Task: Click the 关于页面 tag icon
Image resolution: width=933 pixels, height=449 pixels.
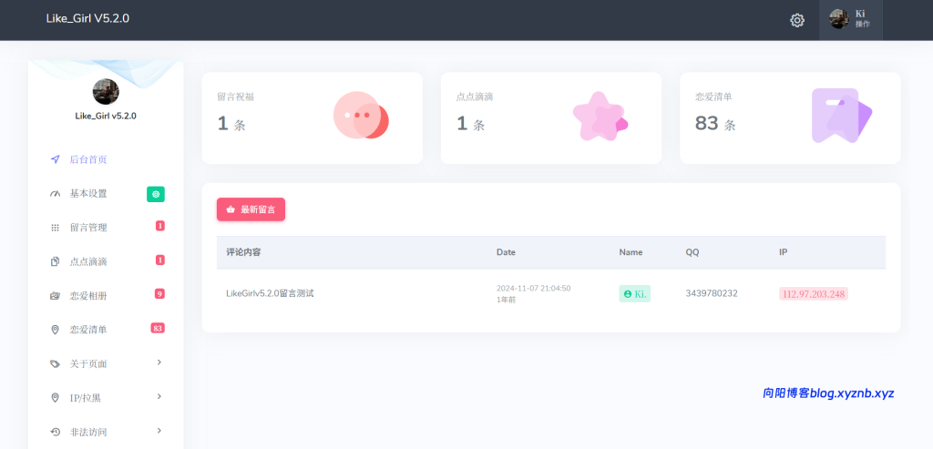Action: [56, 363]
